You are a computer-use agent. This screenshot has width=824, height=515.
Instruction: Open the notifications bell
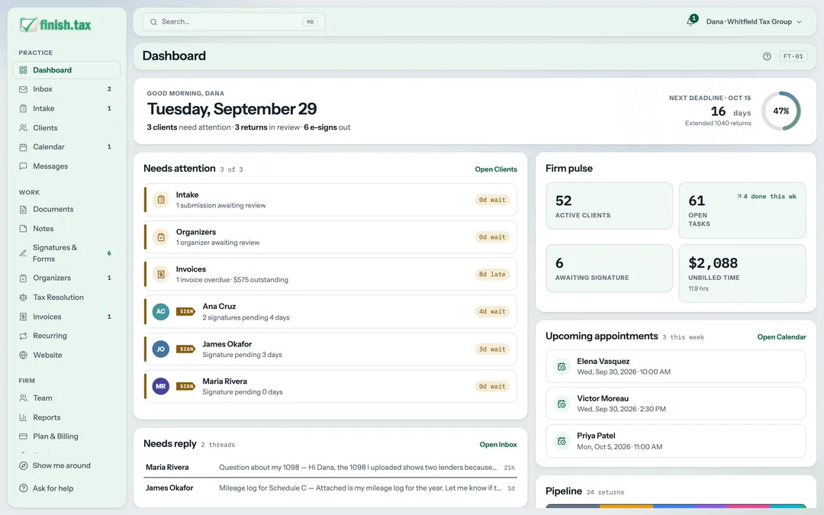point(690,21)
